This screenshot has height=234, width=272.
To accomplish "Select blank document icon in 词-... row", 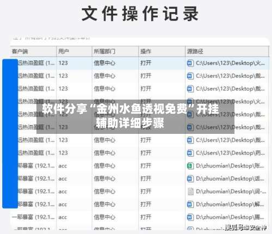I will tap(190, 192).
